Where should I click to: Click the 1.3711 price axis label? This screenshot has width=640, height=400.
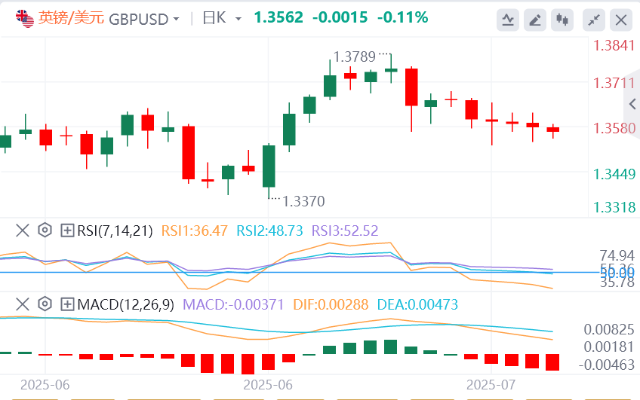pyautogui.click(x=614, y=83)
